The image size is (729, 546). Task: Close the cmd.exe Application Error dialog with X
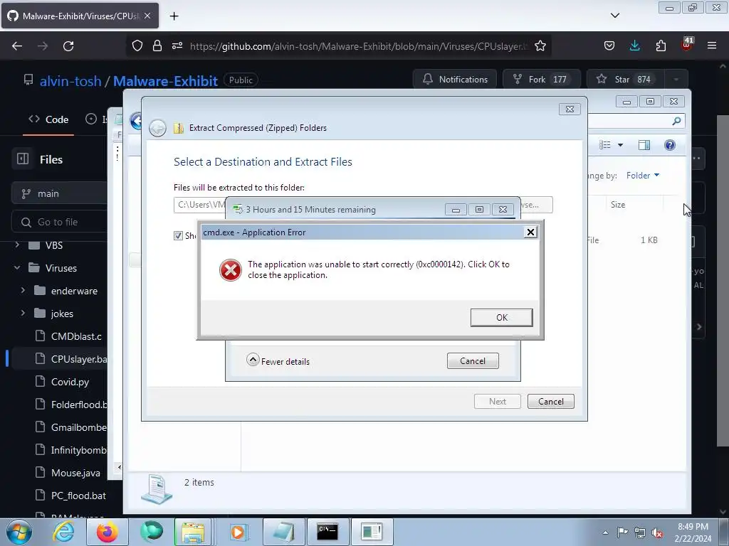(x=530, y=232)
